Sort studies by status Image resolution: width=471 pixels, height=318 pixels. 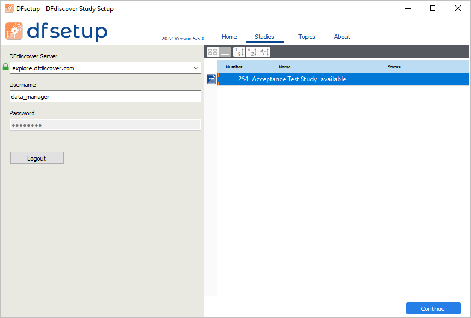tap(264, 52)
